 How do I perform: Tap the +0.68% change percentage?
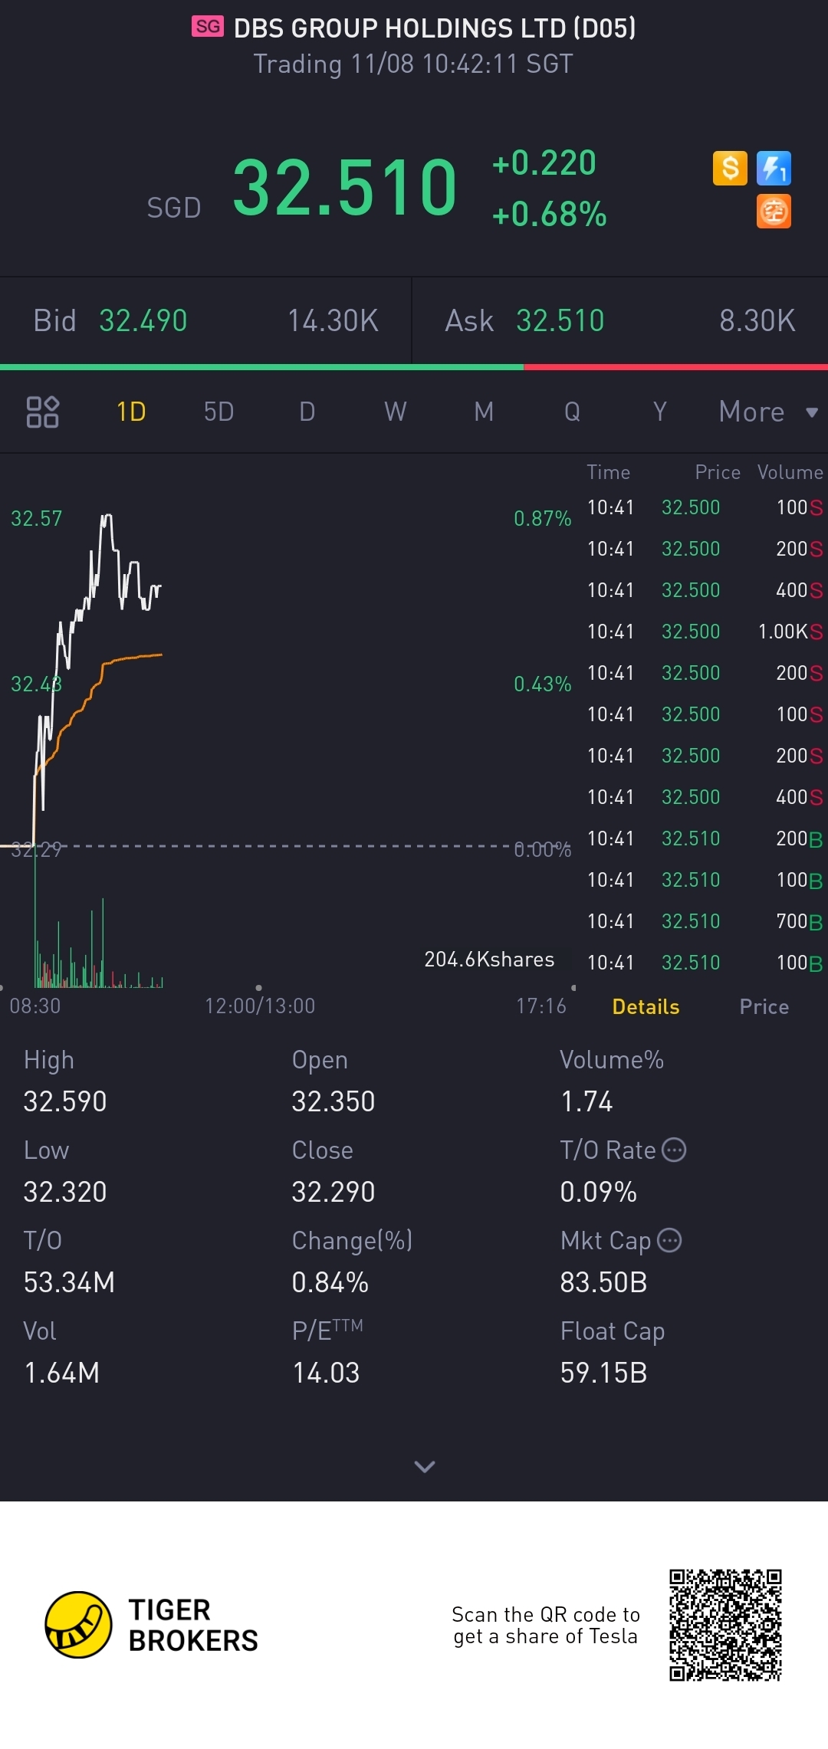(x=550, y=215)
